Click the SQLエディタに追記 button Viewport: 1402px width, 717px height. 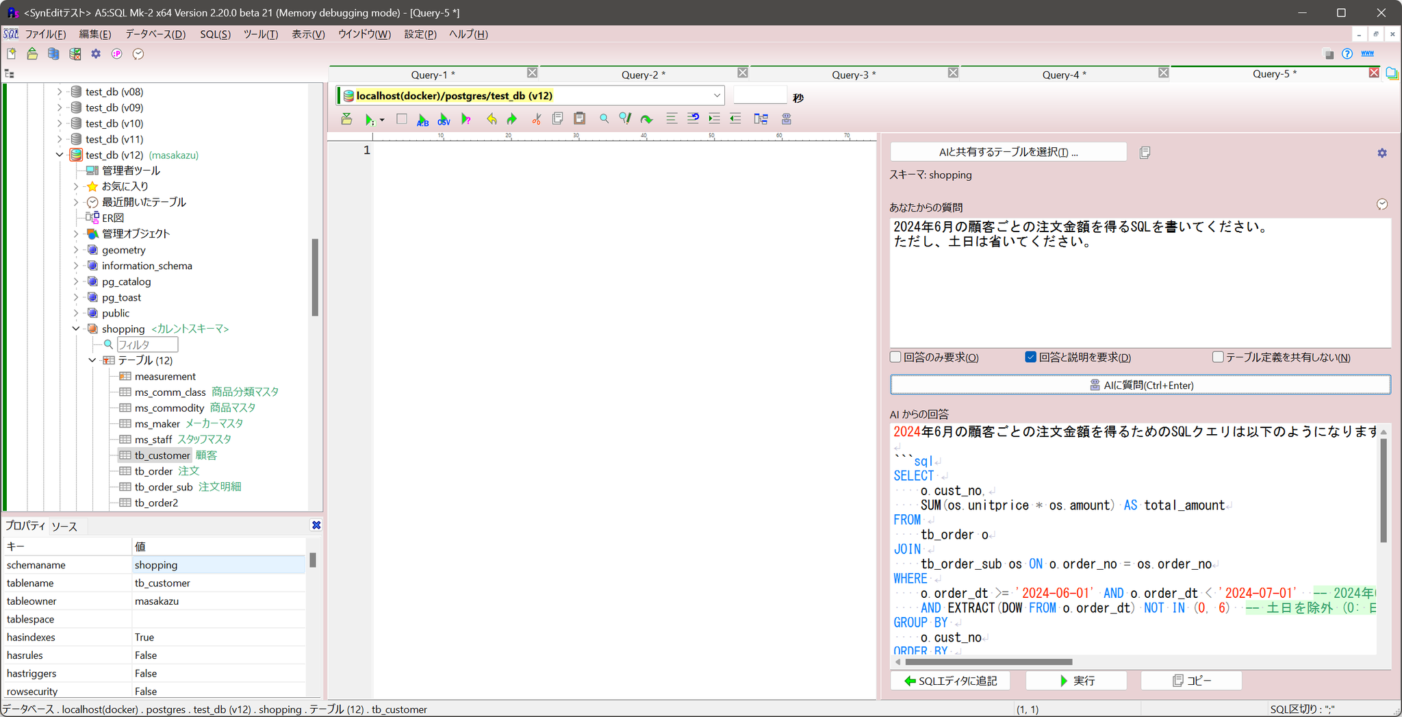coord(950,681)
